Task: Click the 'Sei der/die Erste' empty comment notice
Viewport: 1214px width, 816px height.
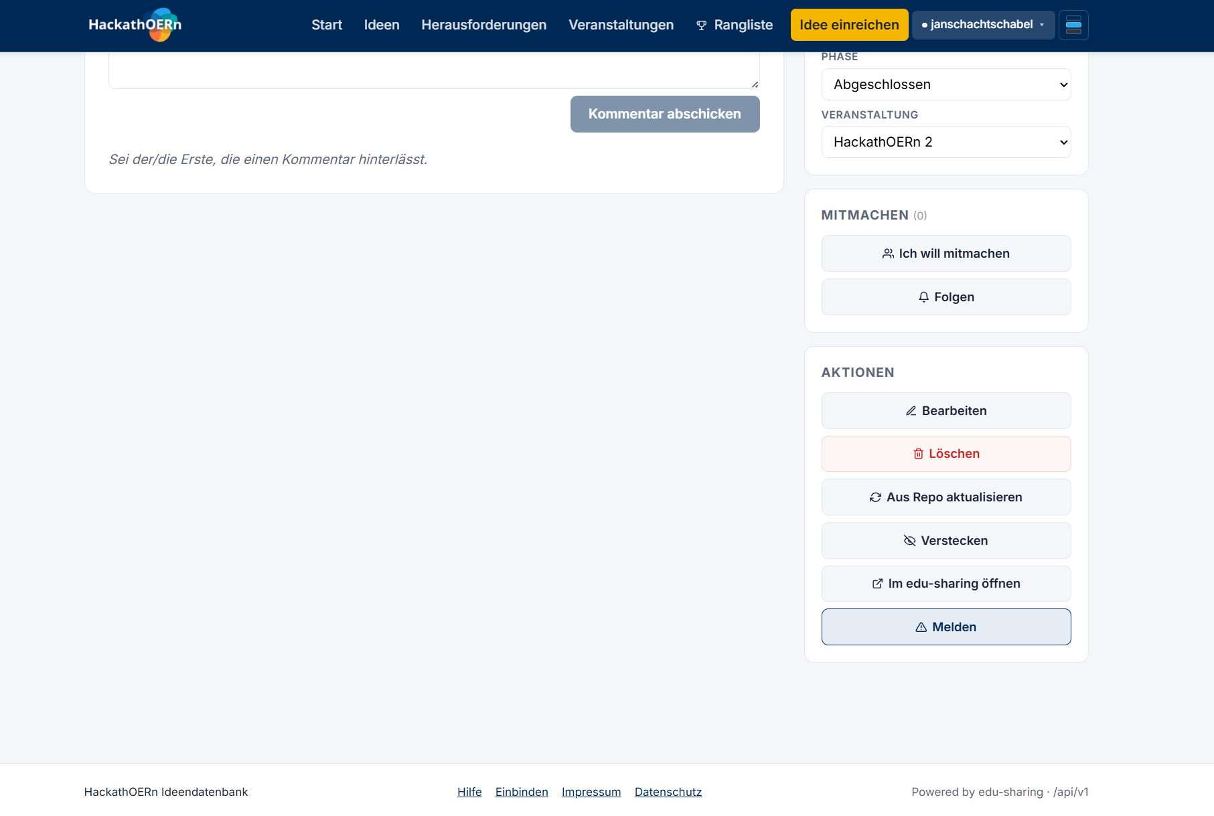Action: (268, 159)
